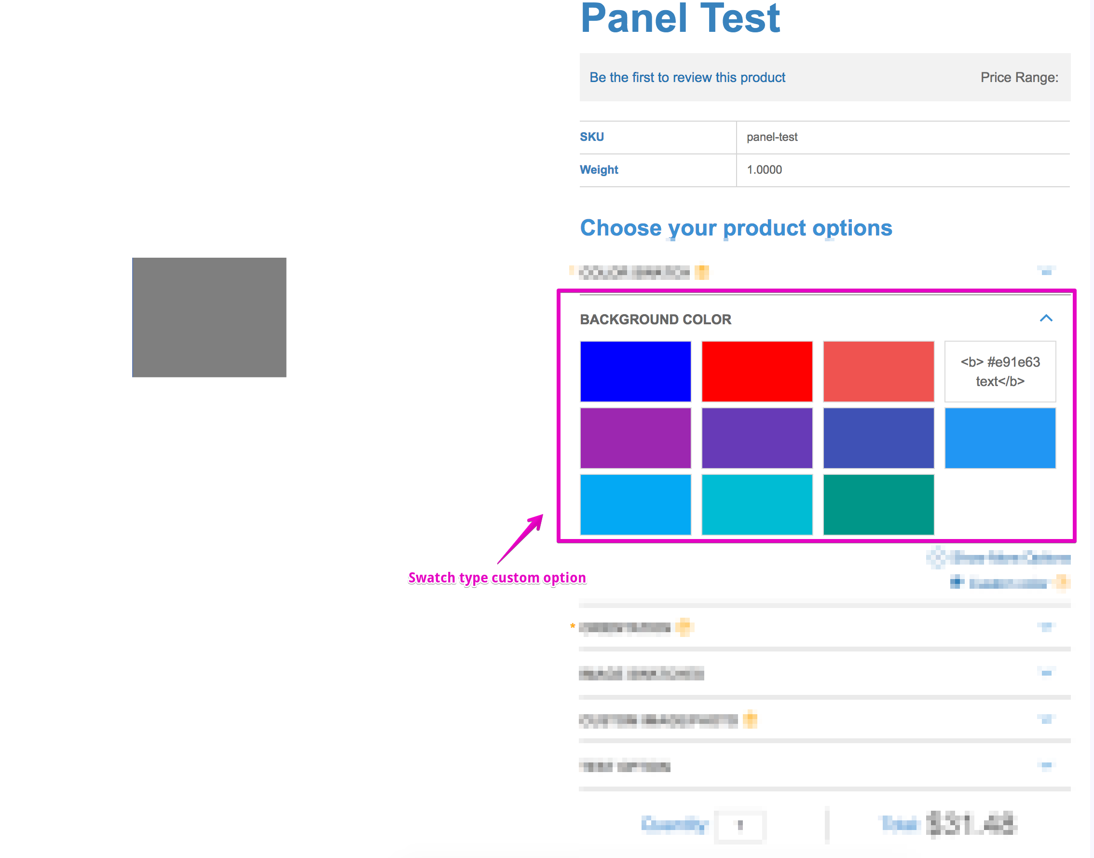Image resolution: width=1094 pixels, height=858 pixels.
Task: Click the Background Color section heading
Action: click(655, 319)
